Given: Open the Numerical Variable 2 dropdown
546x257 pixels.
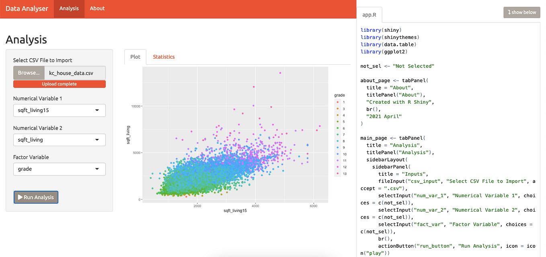Looking at the screenshot, I should [59, 140].
